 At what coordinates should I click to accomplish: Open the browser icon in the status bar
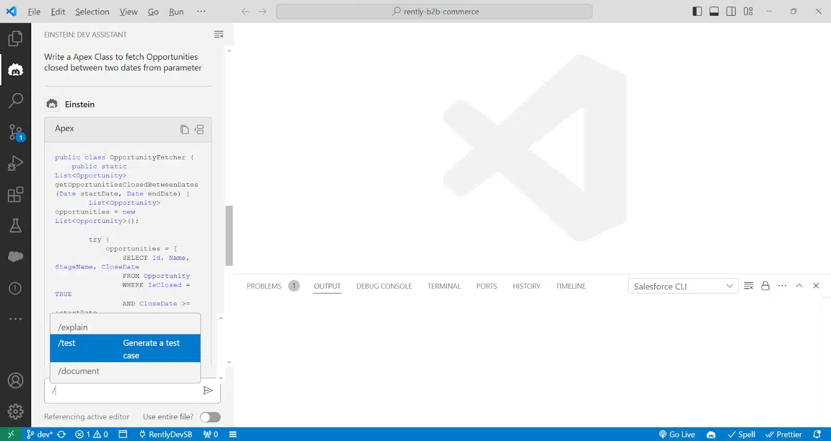[123, 434]
